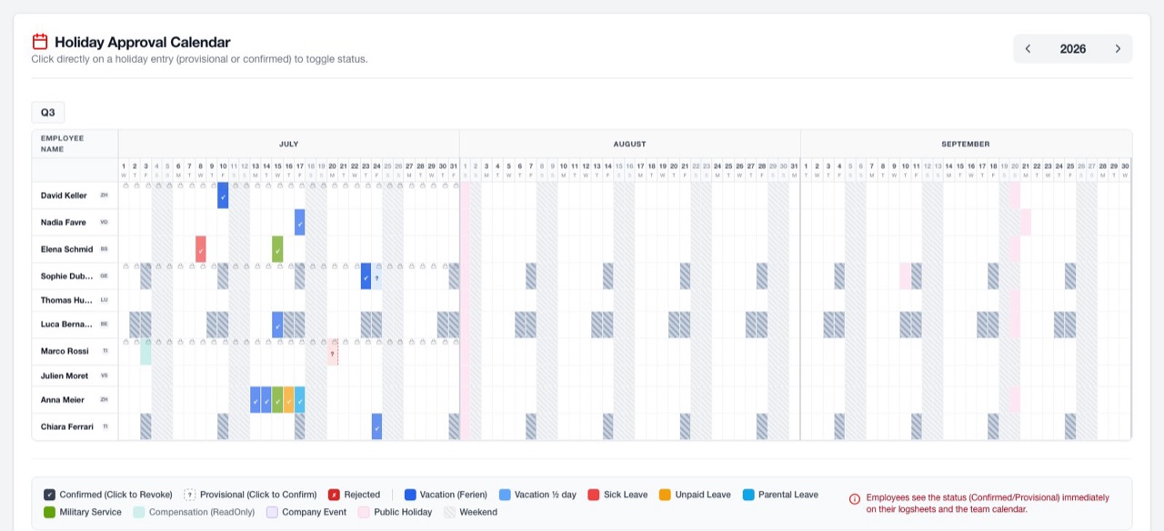Toggle Anna Meier's July 16 unpaid leave entry
Image resolution: width=1164 pixels, height=531 pixels.
coord(288,400)
